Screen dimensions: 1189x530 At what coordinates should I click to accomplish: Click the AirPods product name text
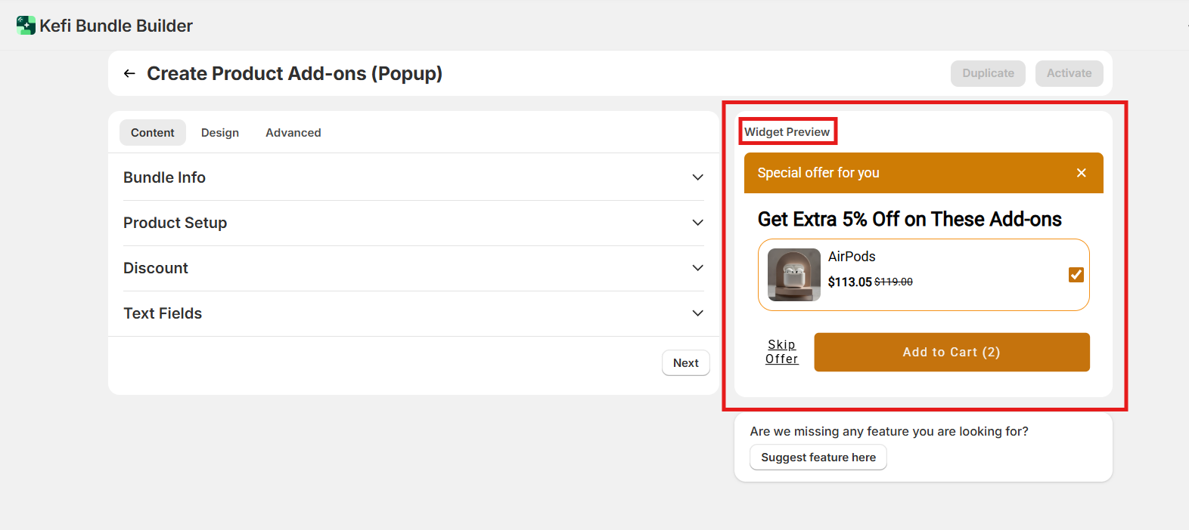click(852, 257)
